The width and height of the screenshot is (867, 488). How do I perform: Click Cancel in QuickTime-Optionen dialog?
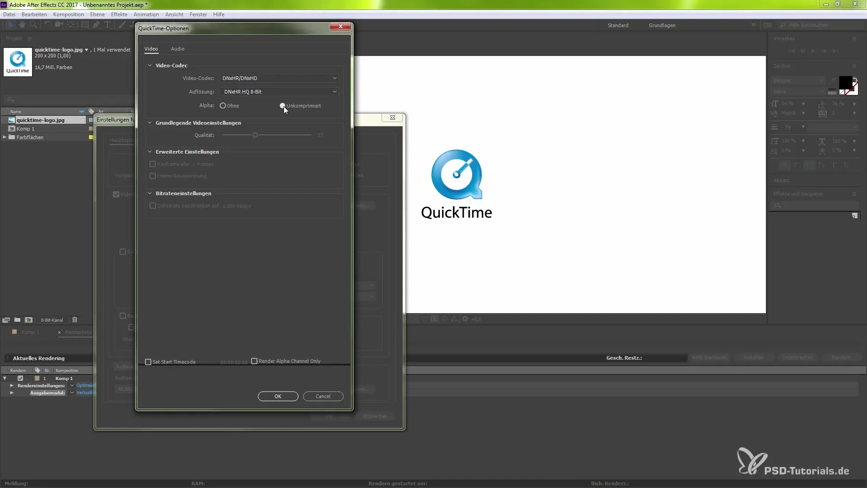[323, 396]
